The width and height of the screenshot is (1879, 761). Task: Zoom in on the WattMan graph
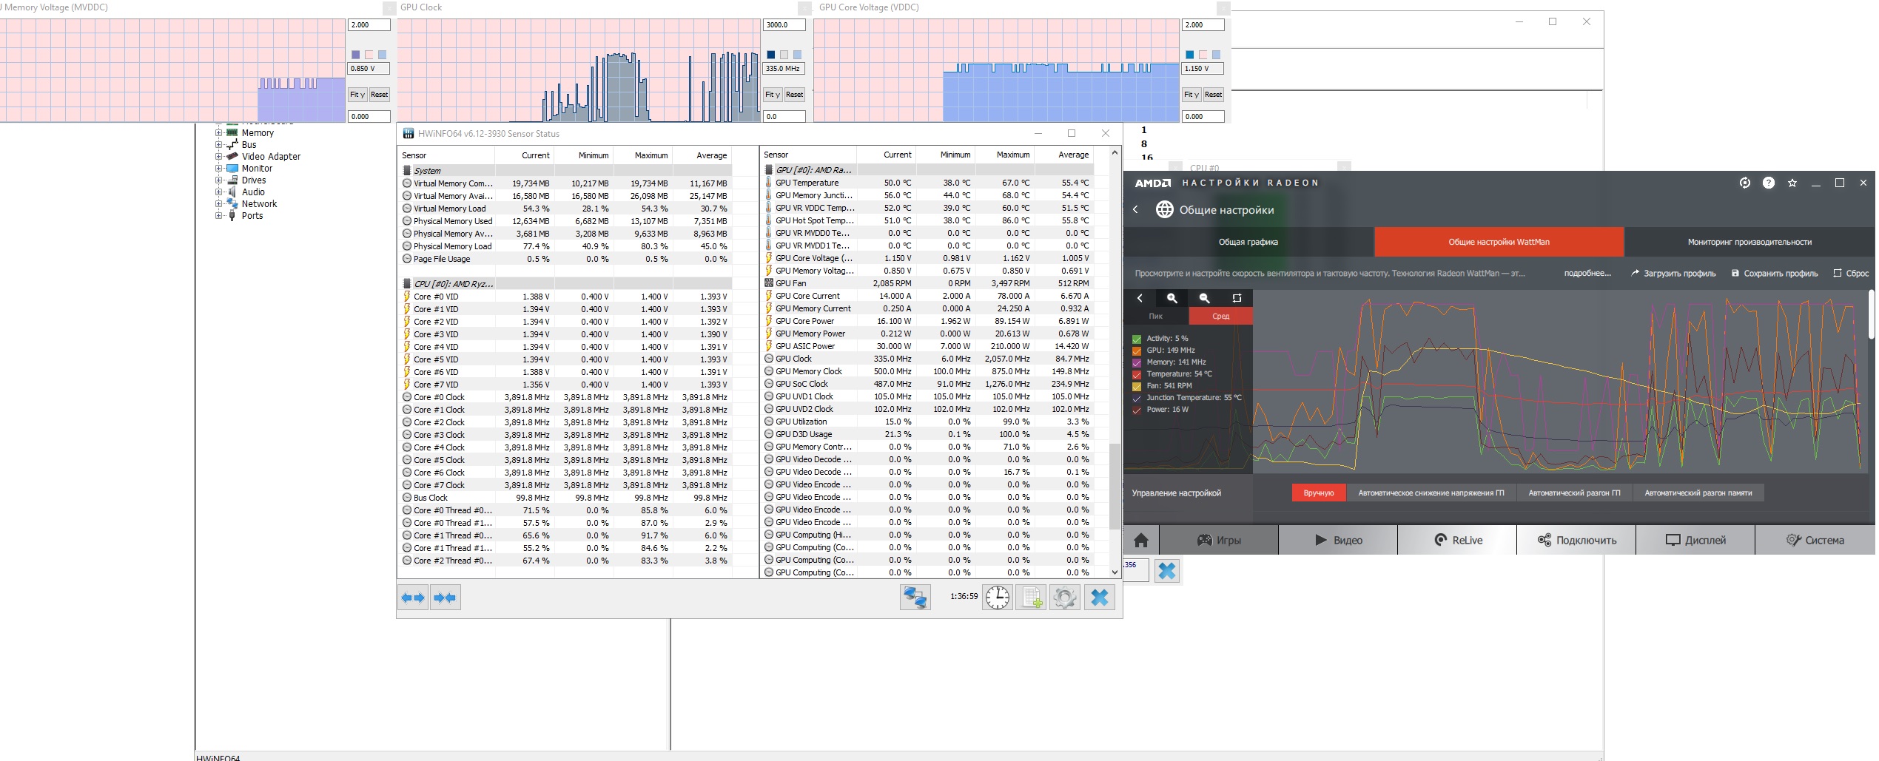(x=1172, y=298)
